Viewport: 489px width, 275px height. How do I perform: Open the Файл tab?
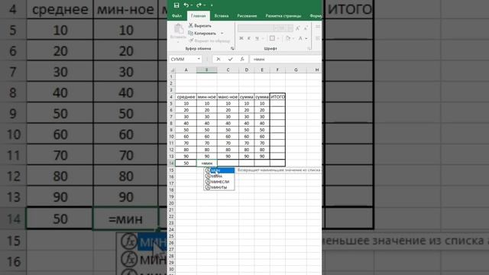pos(176,15)
